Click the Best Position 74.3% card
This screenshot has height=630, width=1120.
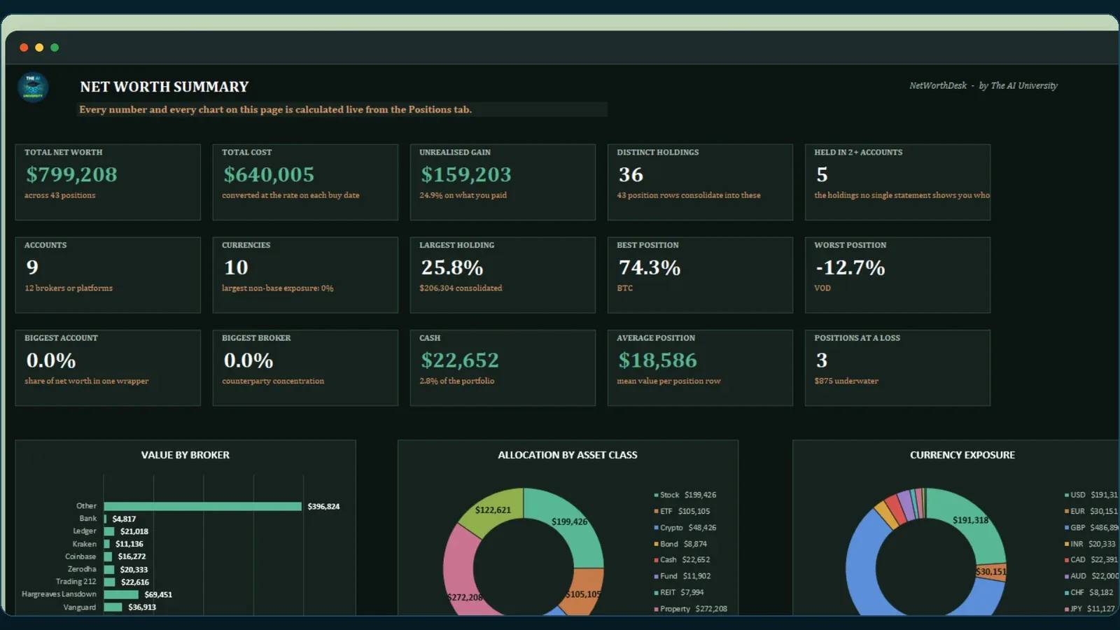(700, 275)
